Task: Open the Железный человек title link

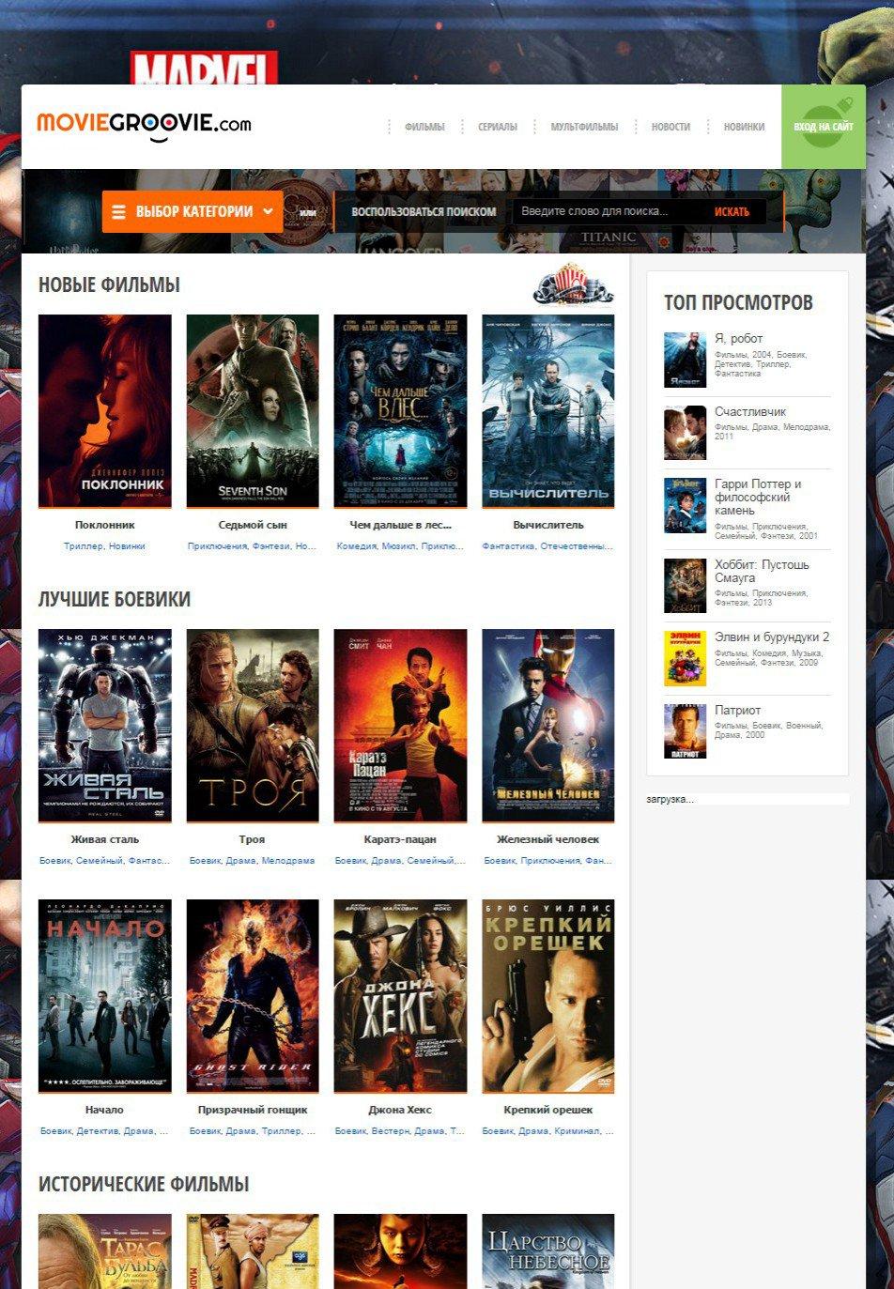Action: point(548,839)
